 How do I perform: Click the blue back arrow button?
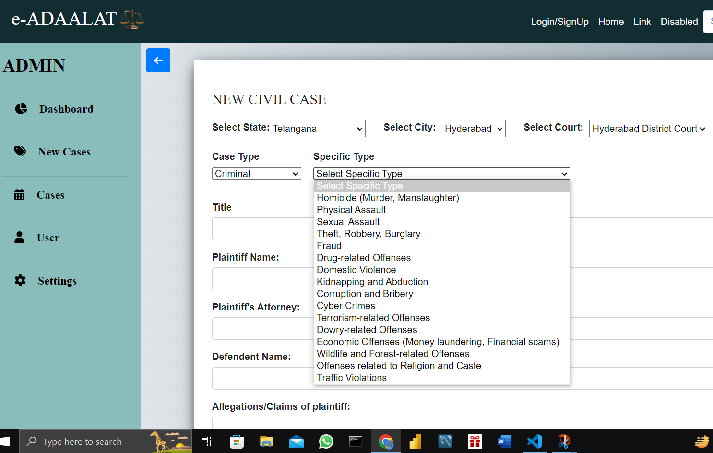[158, 60]
